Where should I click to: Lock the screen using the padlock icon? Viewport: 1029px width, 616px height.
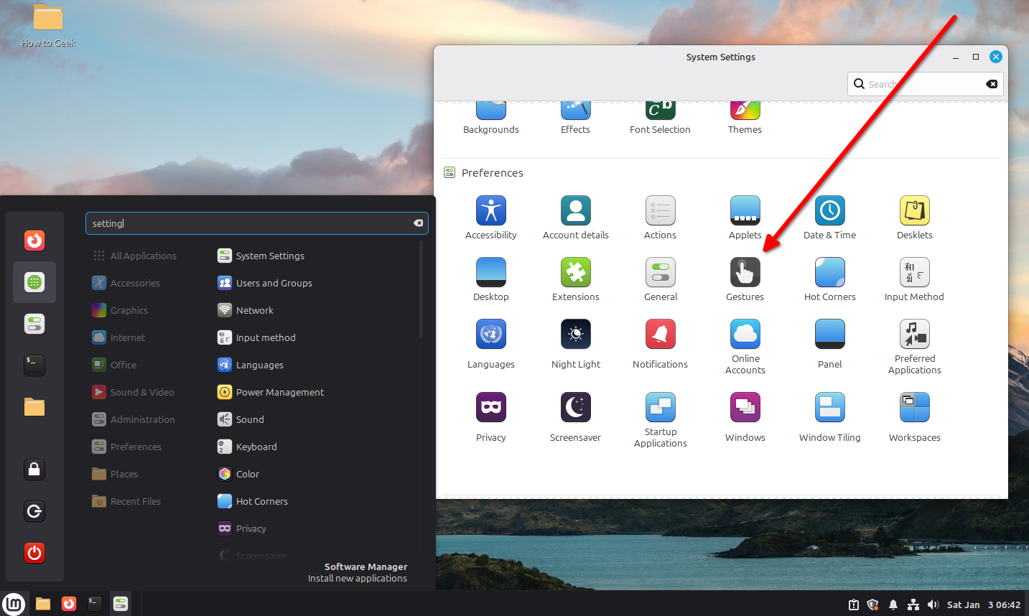pos(34,469)
